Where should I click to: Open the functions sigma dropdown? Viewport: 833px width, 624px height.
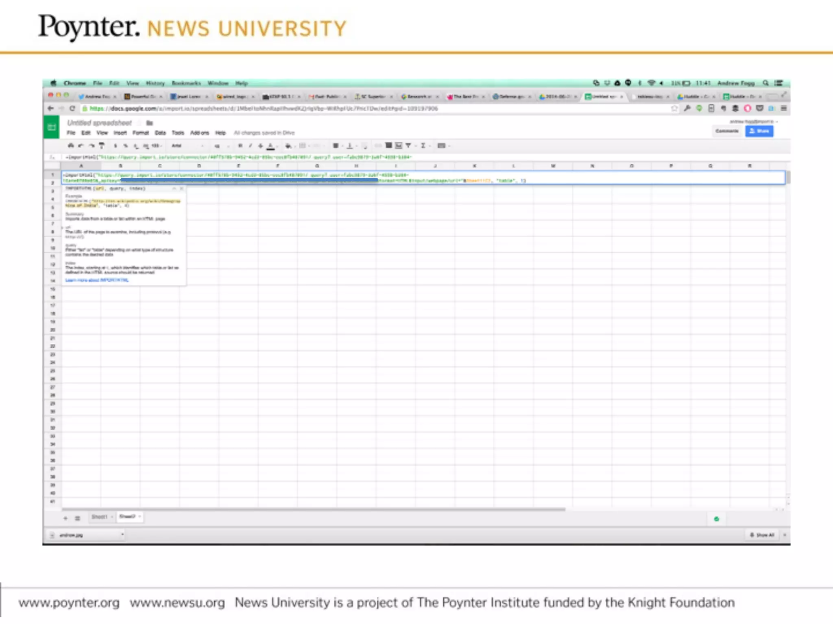(x=423, y=145)
